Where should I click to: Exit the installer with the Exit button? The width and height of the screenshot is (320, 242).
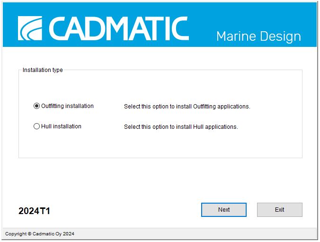(279, 210)
